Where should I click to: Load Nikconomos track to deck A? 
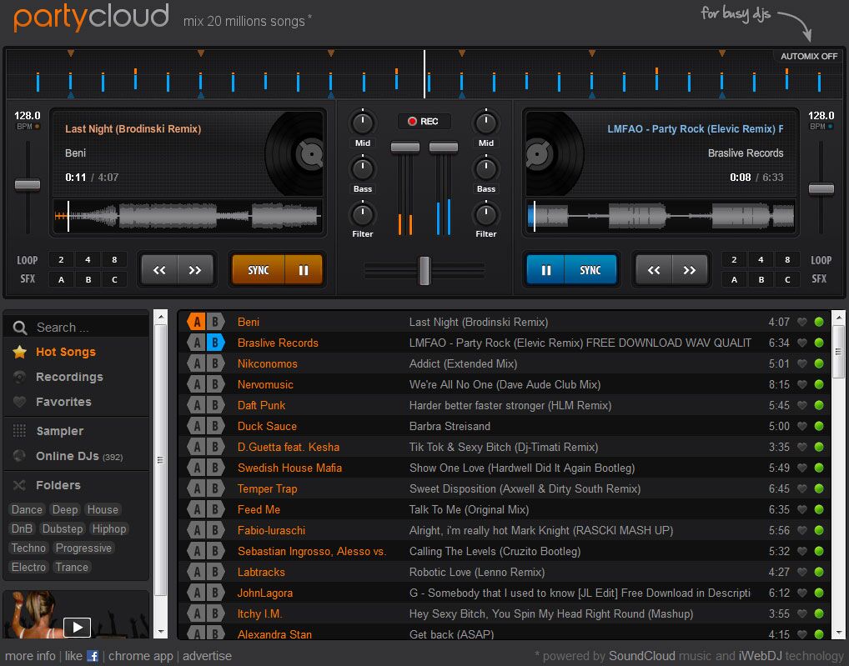(196, 363)
